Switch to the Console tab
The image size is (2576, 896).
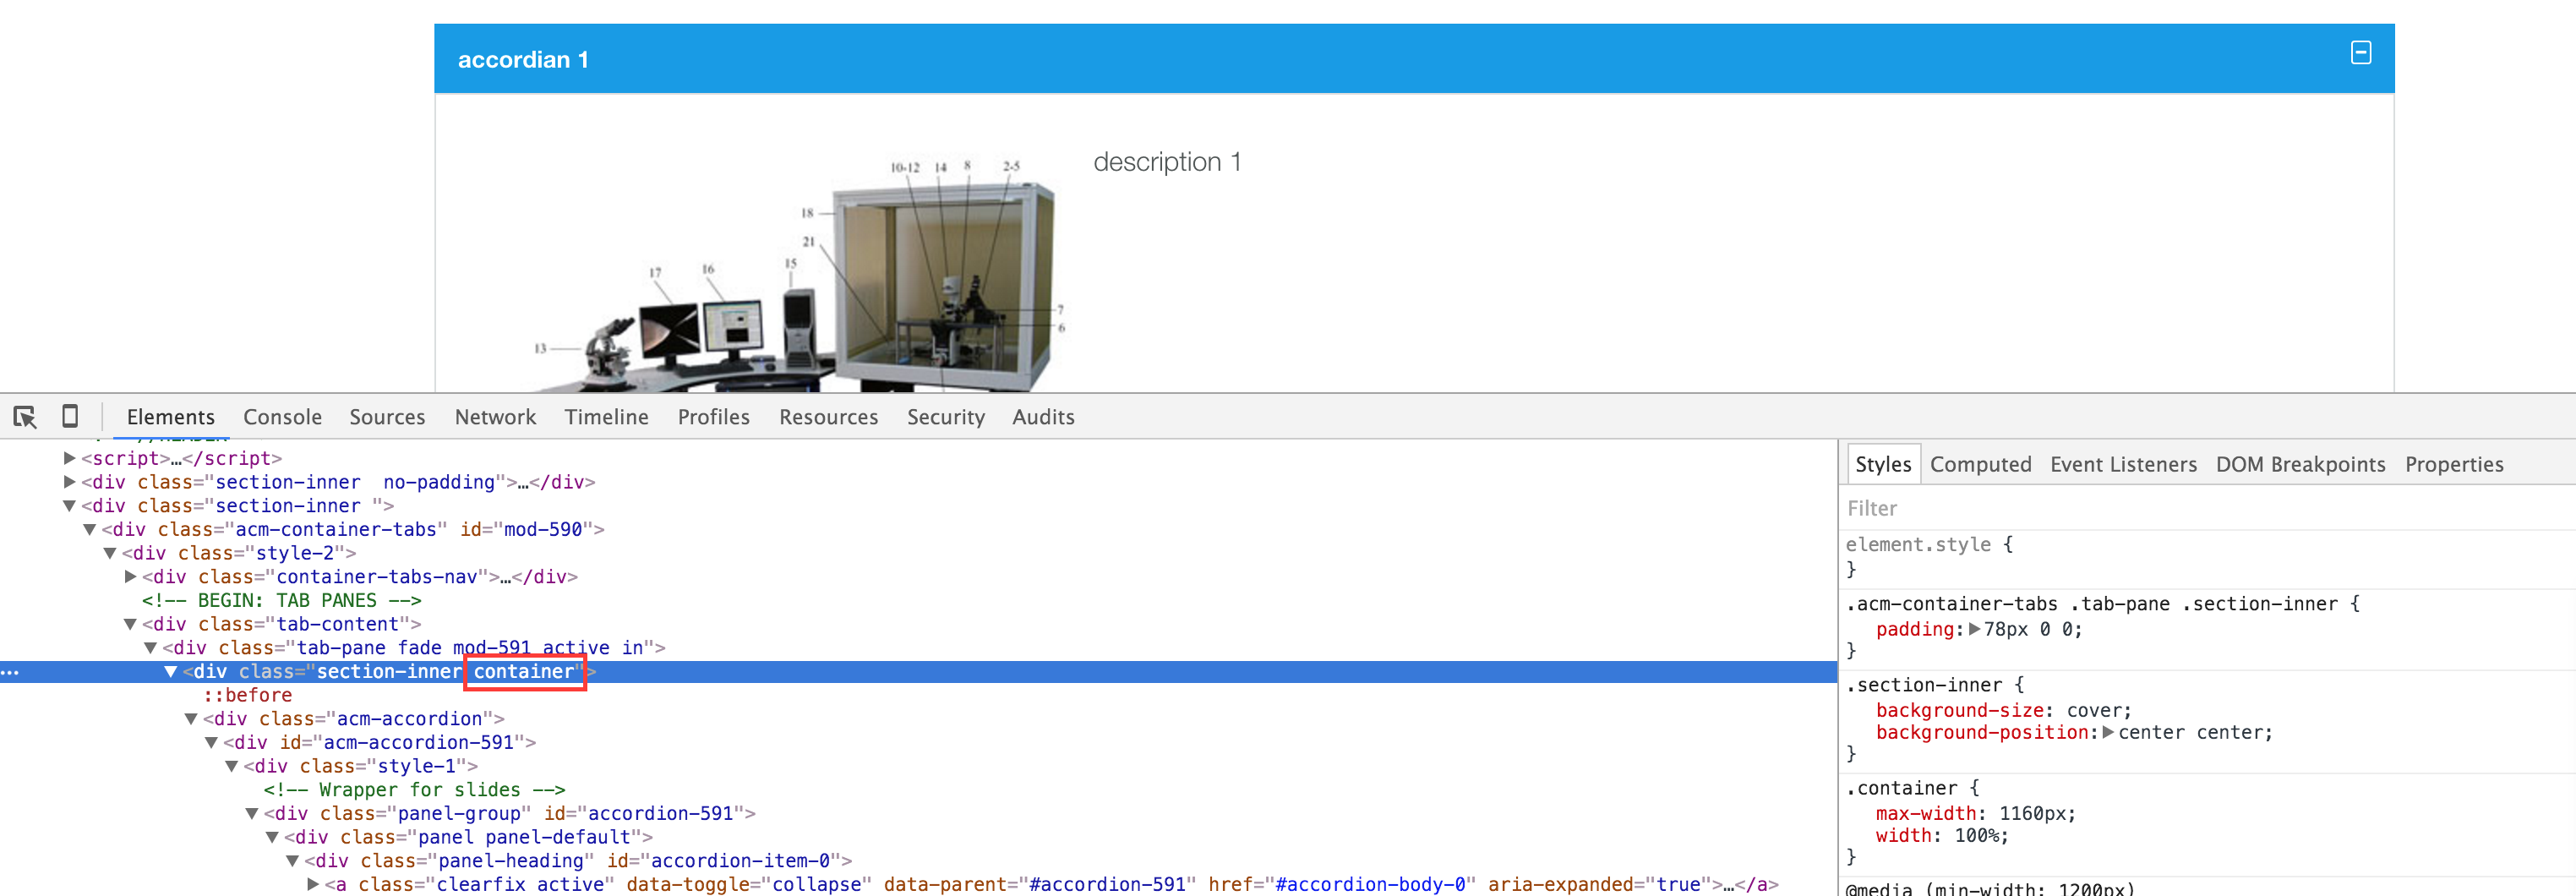click(x=282, y=417)
